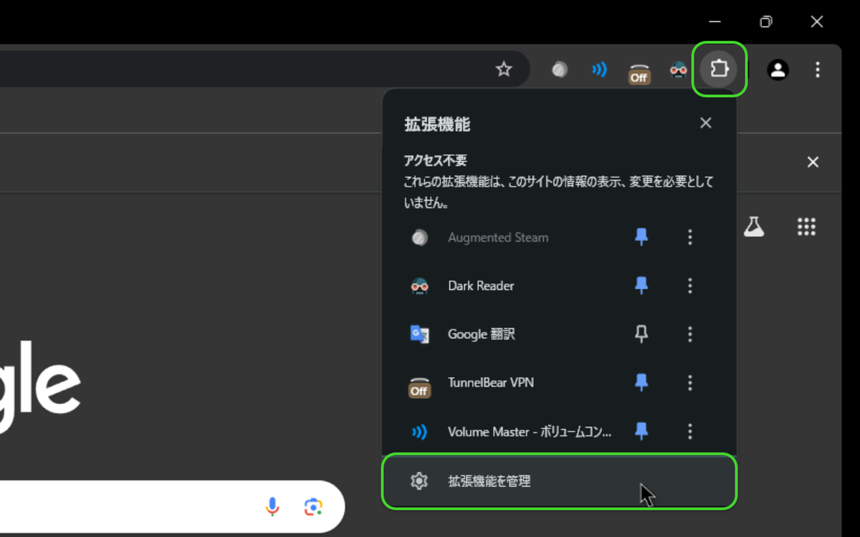Restore down the Chrome window

click(765, 21)
